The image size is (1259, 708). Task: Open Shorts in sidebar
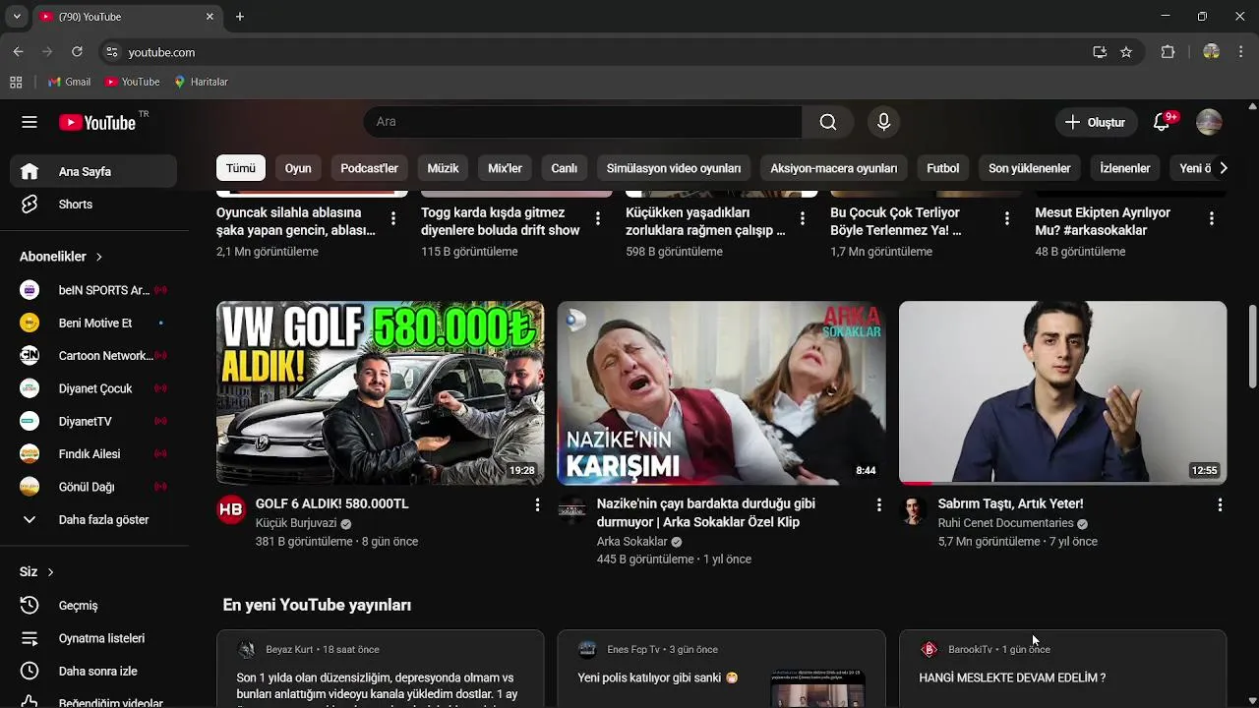coord(94,205)
